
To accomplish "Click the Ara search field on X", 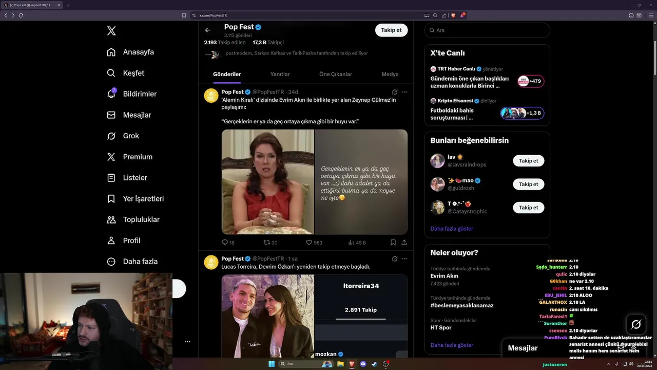I will click(487, 30).
